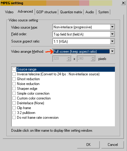Click the OK button

(x=88, y=145)
